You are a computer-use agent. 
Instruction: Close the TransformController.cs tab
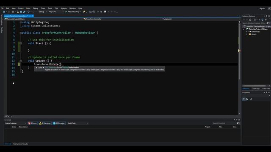coord(32,16)
